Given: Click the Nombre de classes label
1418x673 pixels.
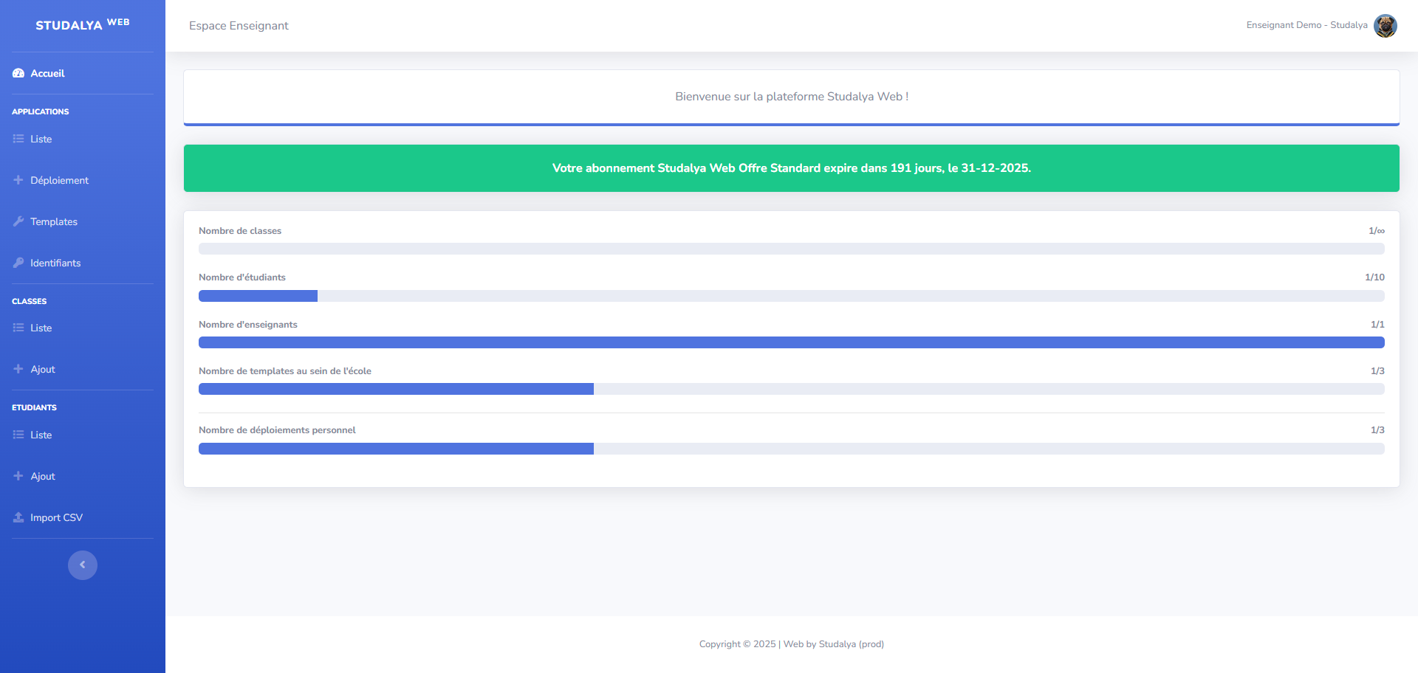Looking at the screenshot, I should (x=240, y=231).
